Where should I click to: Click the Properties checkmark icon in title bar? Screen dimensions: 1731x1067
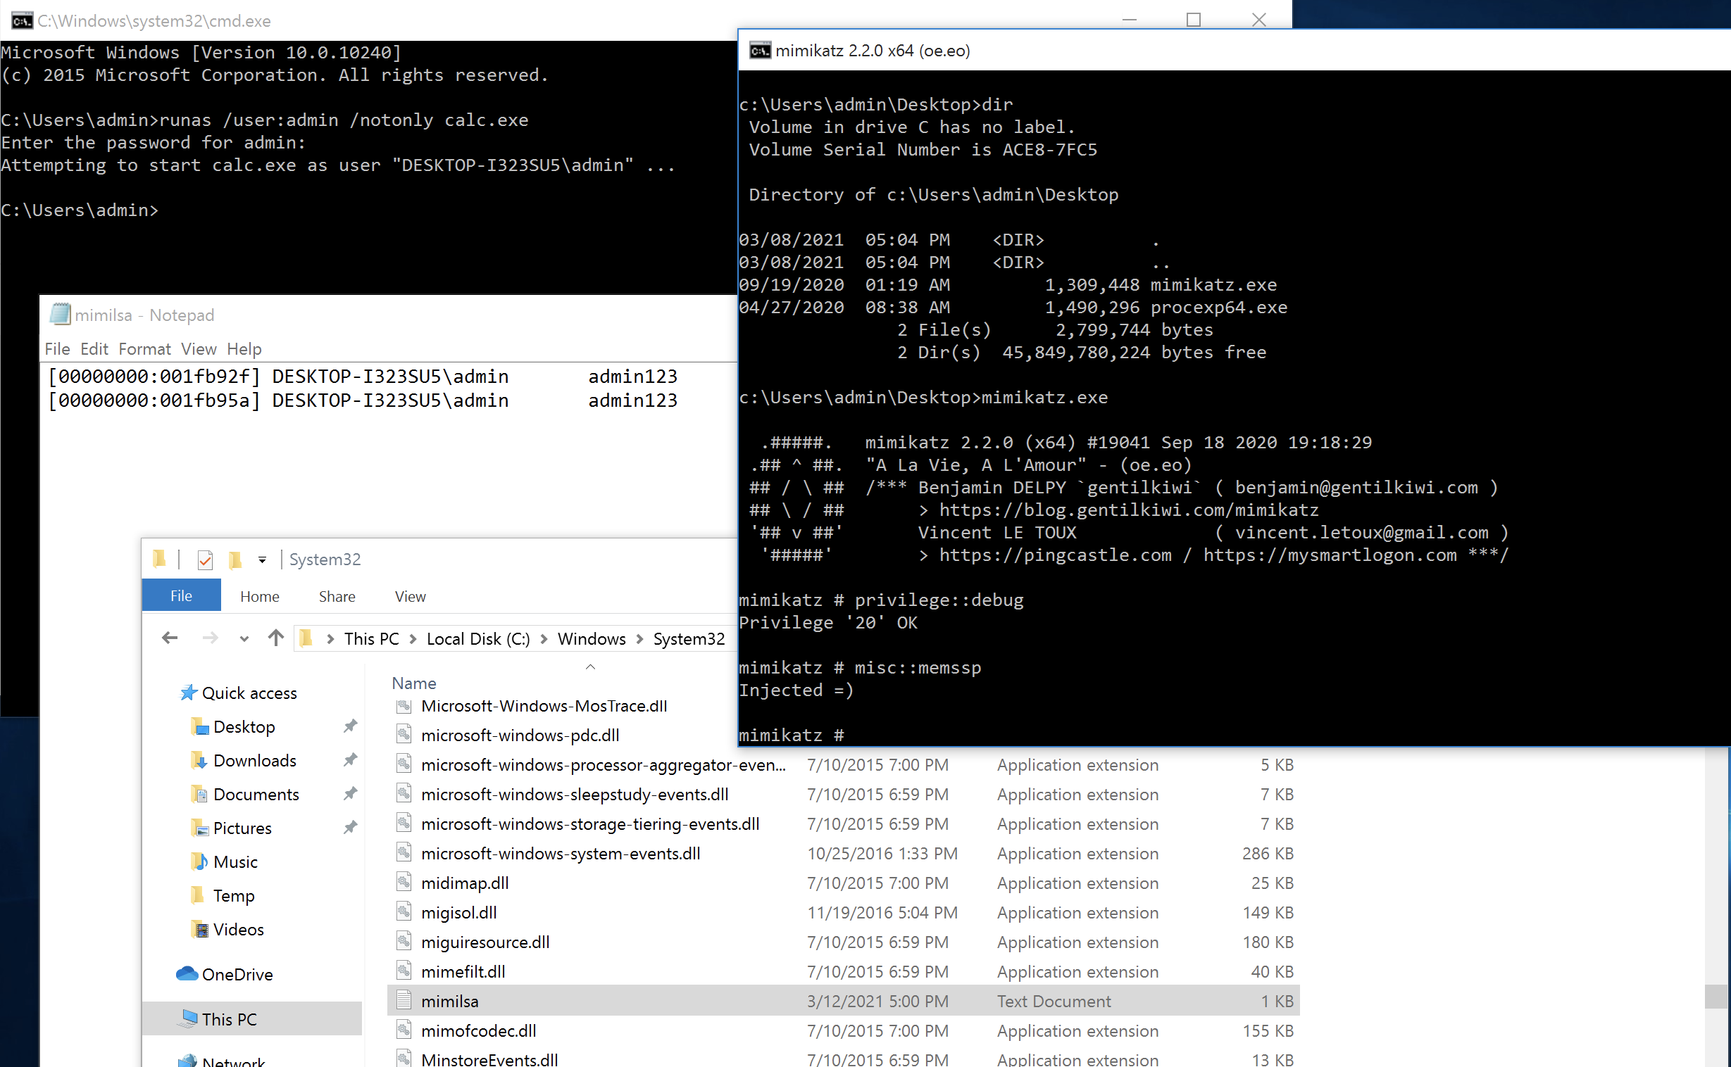205,560
